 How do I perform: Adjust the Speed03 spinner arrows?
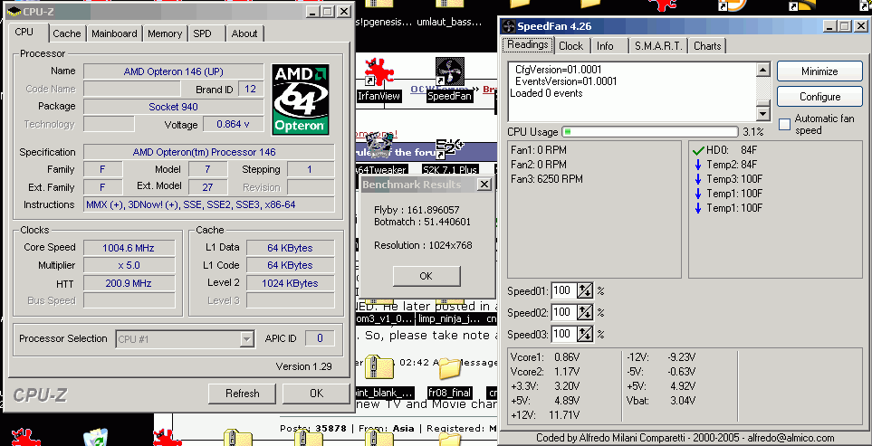pyautogui.click(x=584, y=334)
